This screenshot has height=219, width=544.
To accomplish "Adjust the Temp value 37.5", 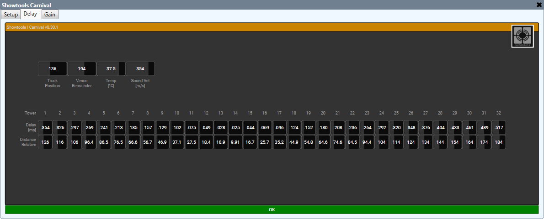I will tap(111, 68).
